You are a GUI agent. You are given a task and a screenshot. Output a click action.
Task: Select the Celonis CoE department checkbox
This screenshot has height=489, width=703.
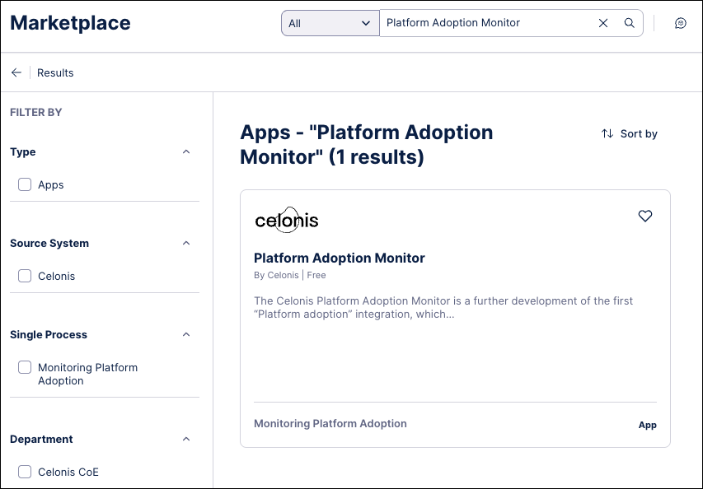pyautogui.click(x=25, y=472)
